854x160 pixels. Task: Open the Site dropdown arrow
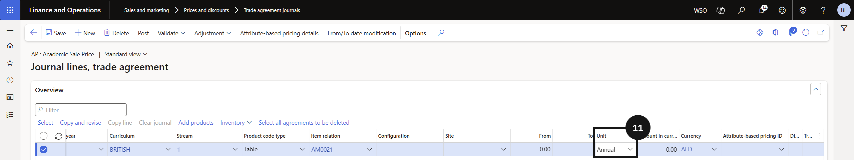coord(504,149)
